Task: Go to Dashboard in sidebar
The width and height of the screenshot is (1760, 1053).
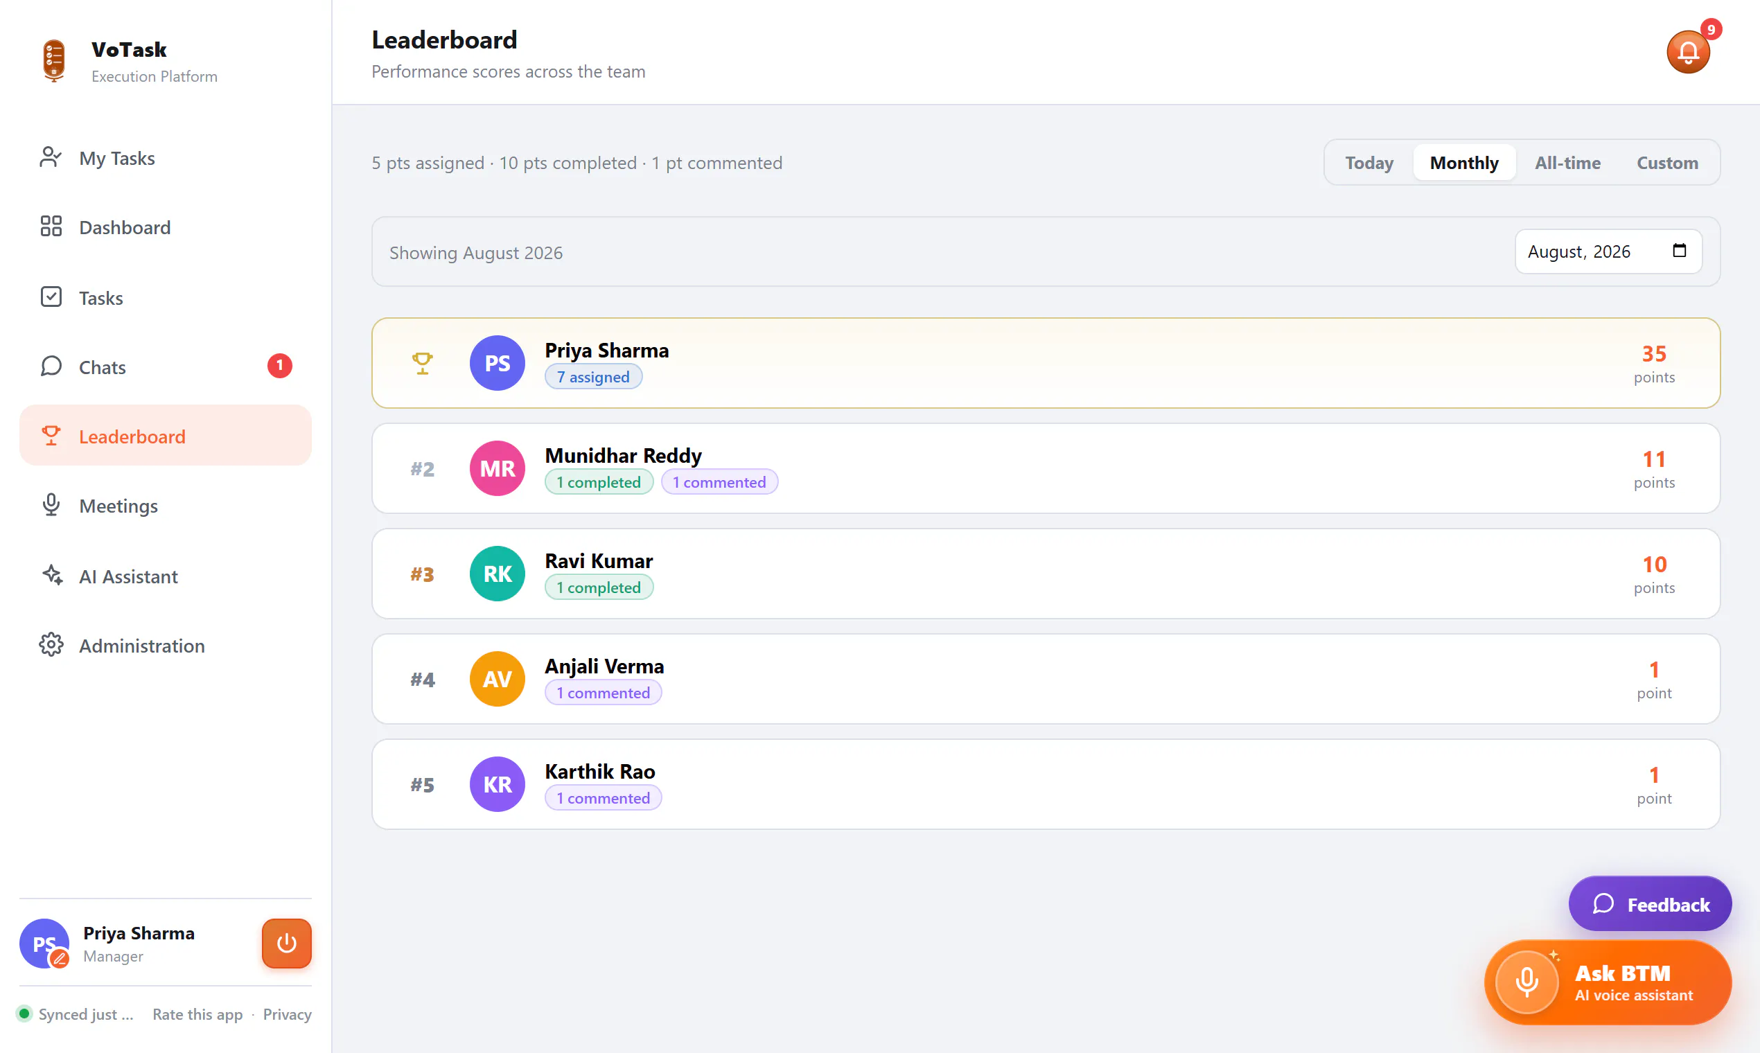Action: click(x=166, y=227)
